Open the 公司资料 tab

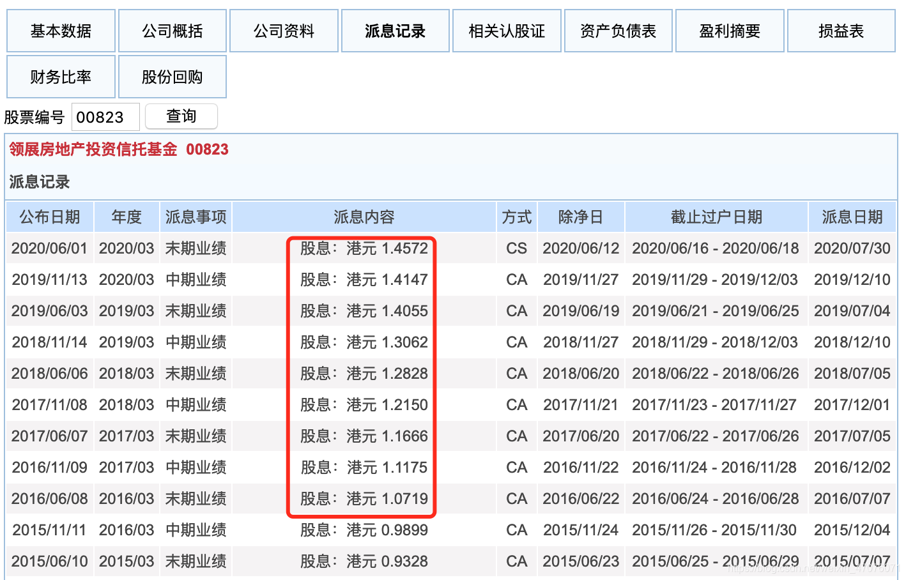(x=284, y=31)
